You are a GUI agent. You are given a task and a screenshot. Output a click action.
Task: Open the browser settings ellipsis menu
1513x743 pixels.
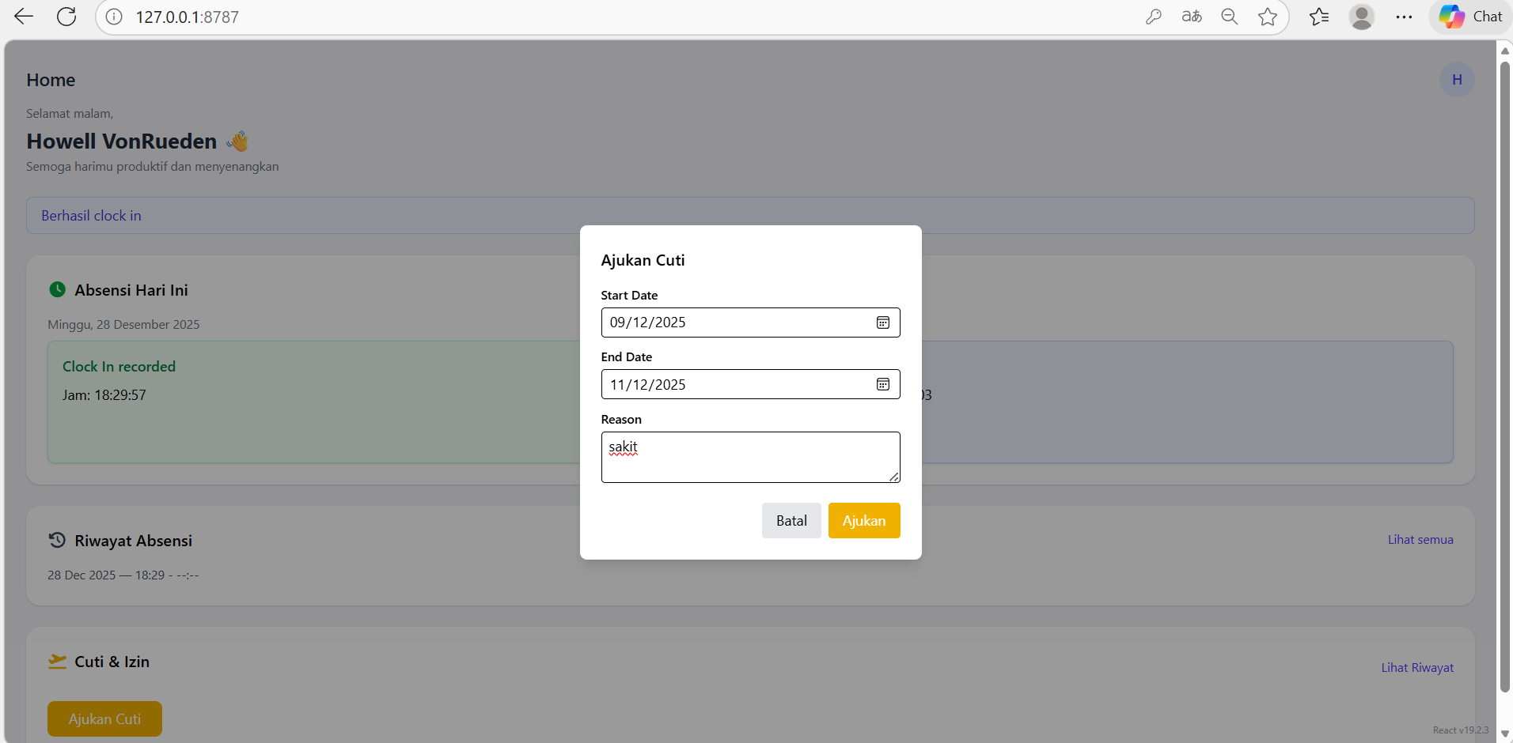(x=1404, y=17)
